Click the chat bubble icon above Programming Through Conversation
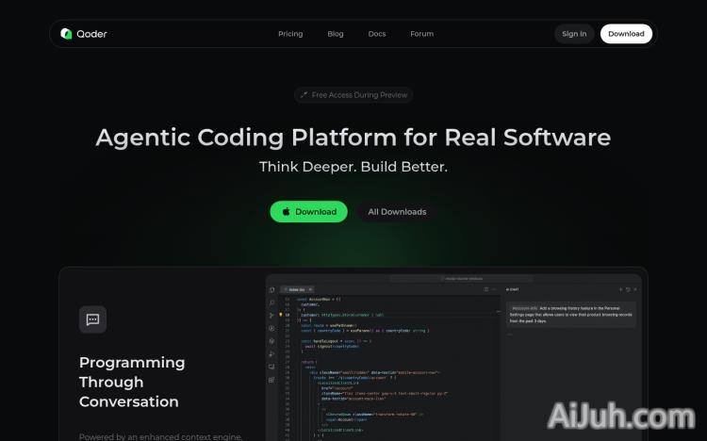707x441 pixels. [x=92, y=319]
